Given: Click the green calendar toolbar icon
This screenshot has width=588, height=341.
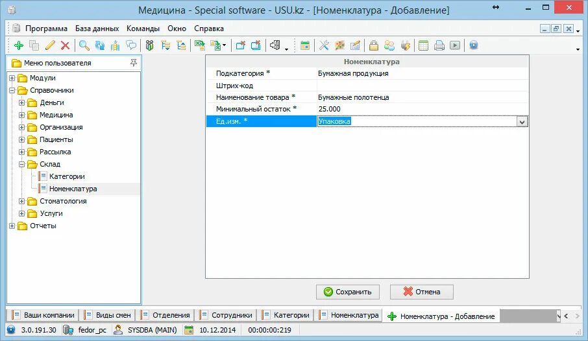Looking at the screenshot, I should pyautogui.click(x=305, y=46).
